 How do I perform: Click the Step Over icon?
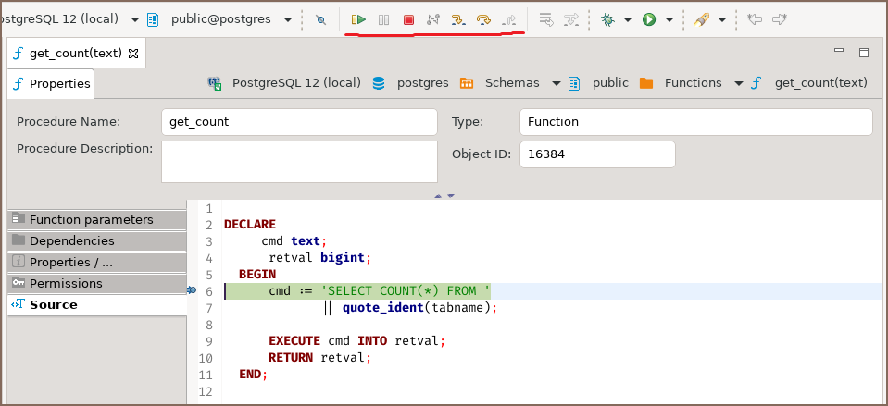[482, 19]
